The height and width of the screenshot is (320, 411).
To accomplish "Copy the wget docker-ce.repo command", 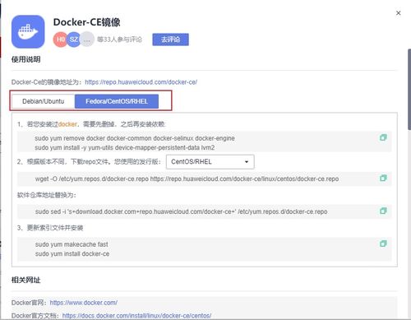I will [383, 179].
